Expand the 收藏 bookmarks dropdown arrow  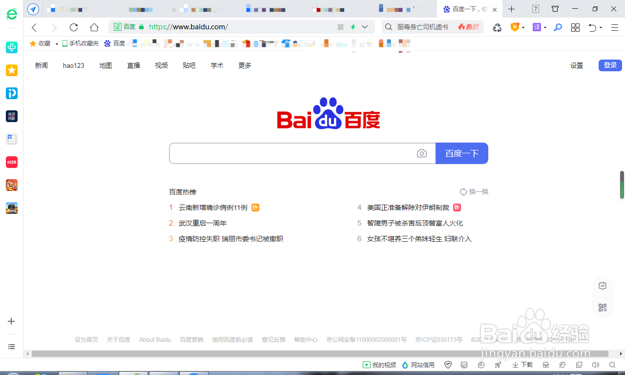(x=57, y=44)
